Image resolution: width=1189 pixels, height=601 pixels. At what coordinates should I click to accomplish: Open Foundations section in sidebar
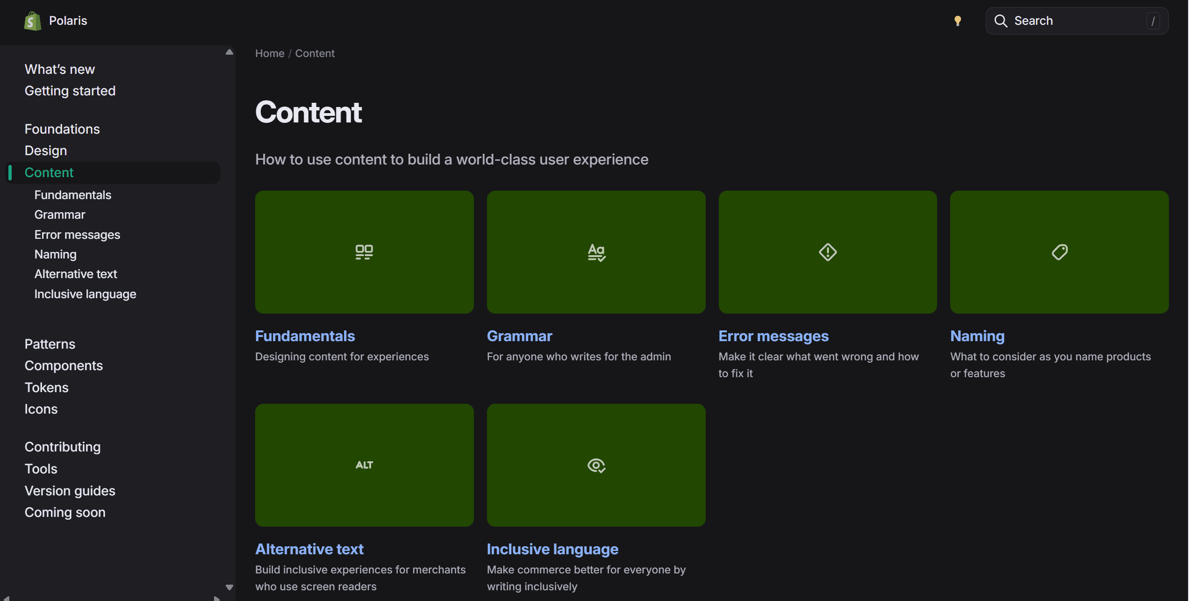pyautogui.click(x=62, y=129)
